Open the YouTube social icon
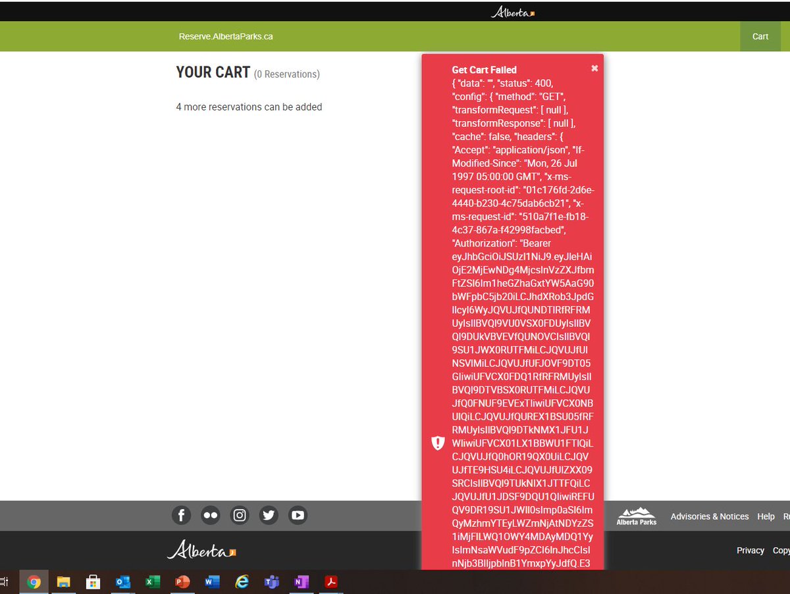 pyautogui.click(x=298, y=515)
